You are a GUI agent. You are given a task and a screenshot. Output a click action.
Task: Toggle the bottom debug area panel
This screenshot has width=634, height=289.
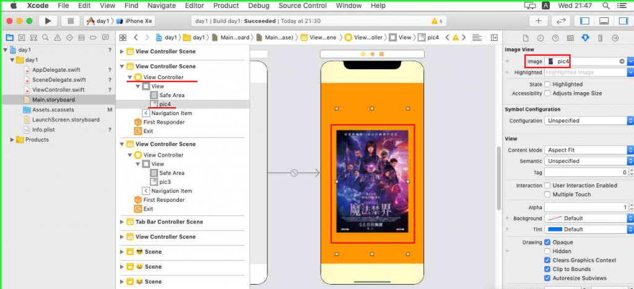click(x=604, y=21)
